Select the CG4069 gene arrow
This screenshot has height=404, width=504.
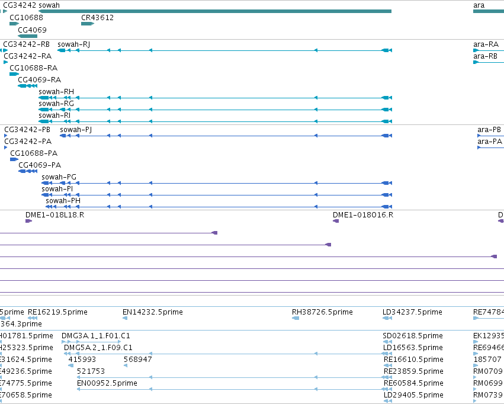28,36
